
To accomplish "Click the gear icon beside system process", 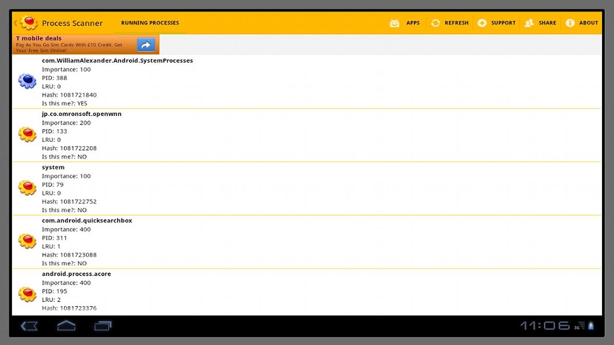I will (x=28, y=188).
